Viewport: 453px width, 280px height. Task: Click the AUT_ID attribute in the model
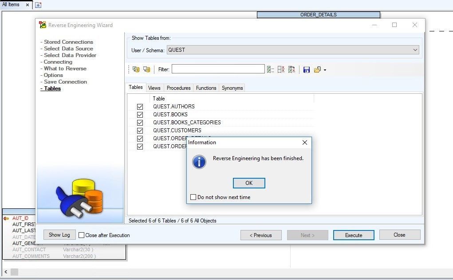point(20,219)
